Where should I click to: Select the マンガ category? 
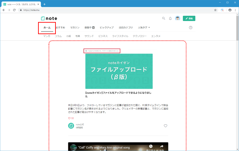[x=47, y=36]
